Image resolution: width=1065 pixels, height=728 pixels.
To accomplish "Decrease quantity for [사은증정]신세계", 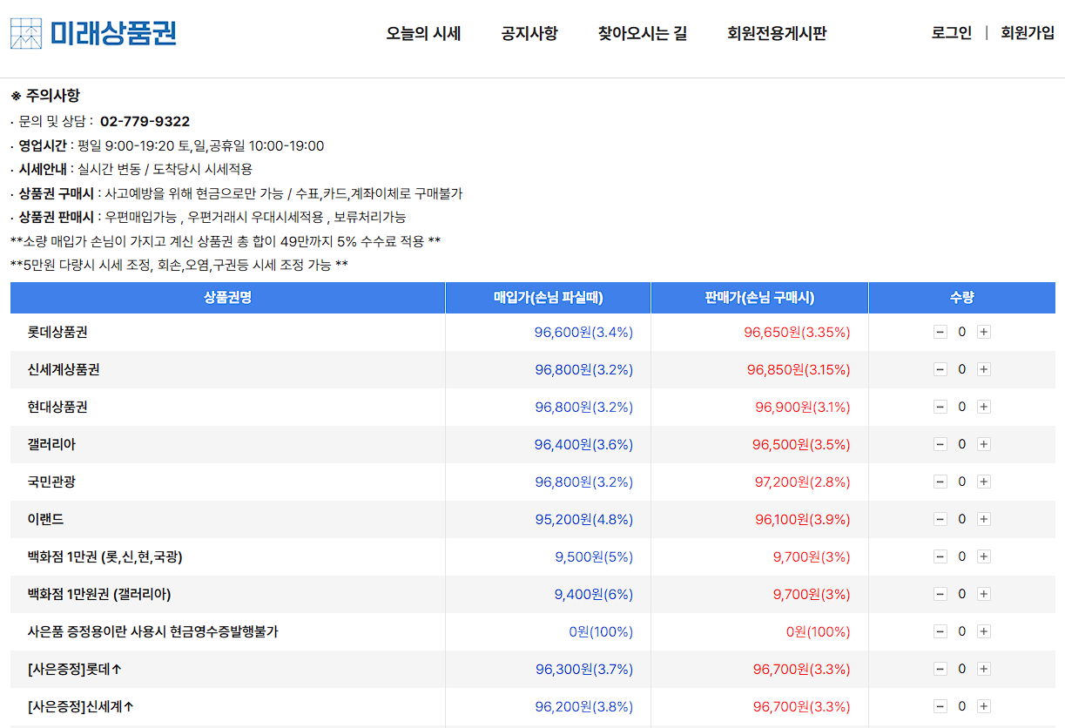I will [x=940, y=706].
